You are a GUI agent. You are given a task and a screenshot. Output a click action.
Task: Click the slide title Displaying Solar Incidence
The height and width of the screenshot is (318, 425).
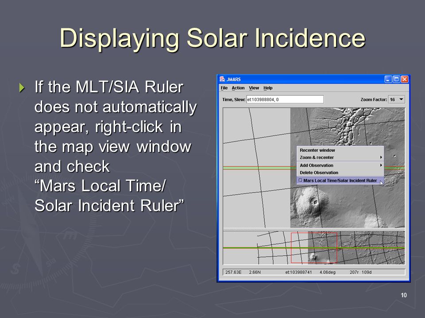point(212,38)
